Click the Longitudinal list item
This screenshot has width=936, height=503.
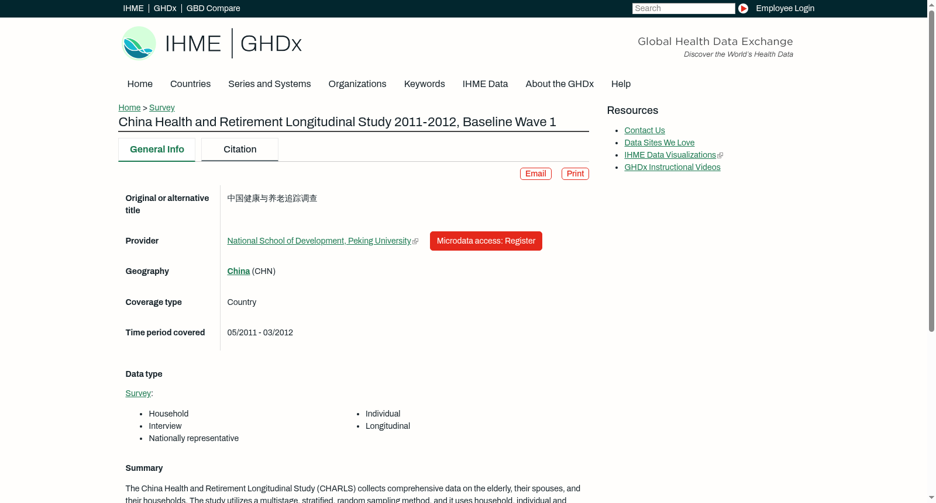click(x=388, y=426)
